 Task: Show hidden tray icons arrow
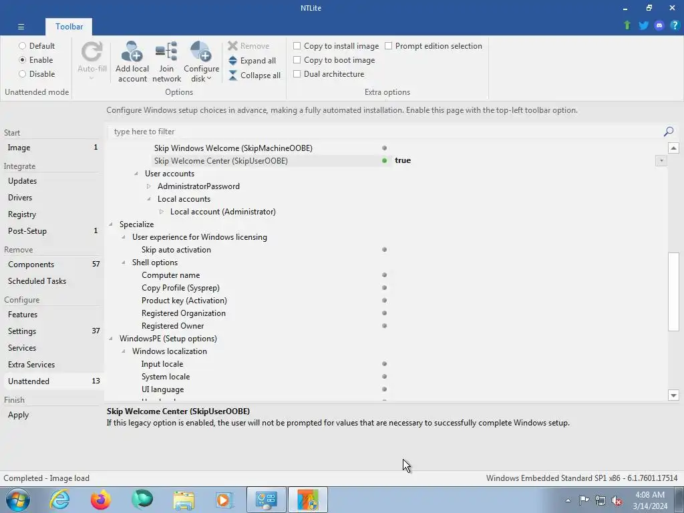[x=568, y=500]
